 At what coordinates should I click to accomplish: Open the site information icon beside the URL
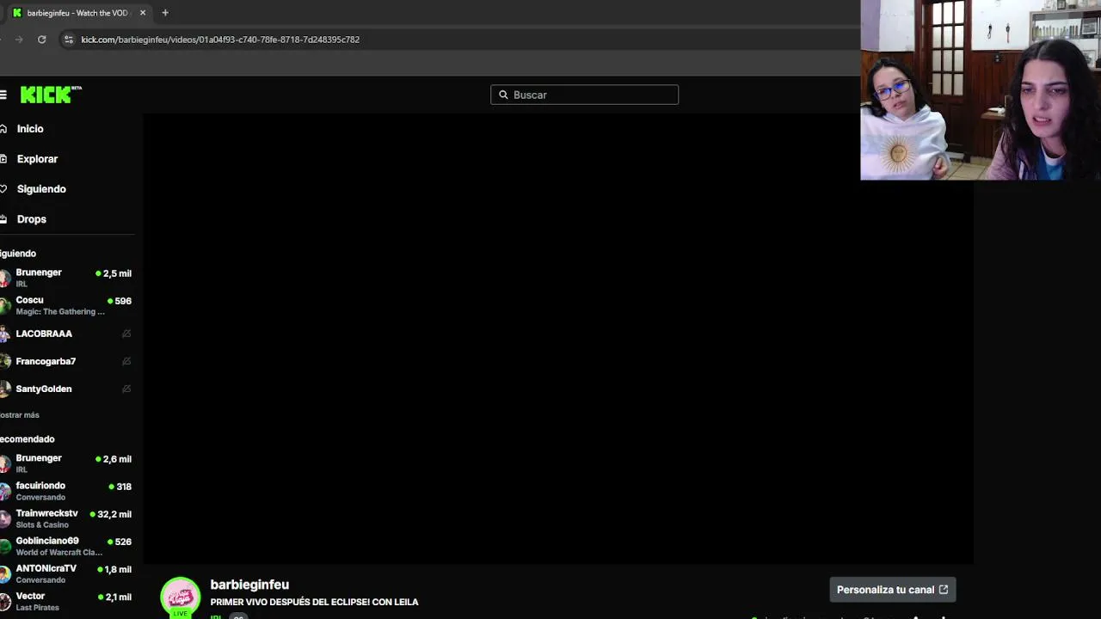[69, 40]
